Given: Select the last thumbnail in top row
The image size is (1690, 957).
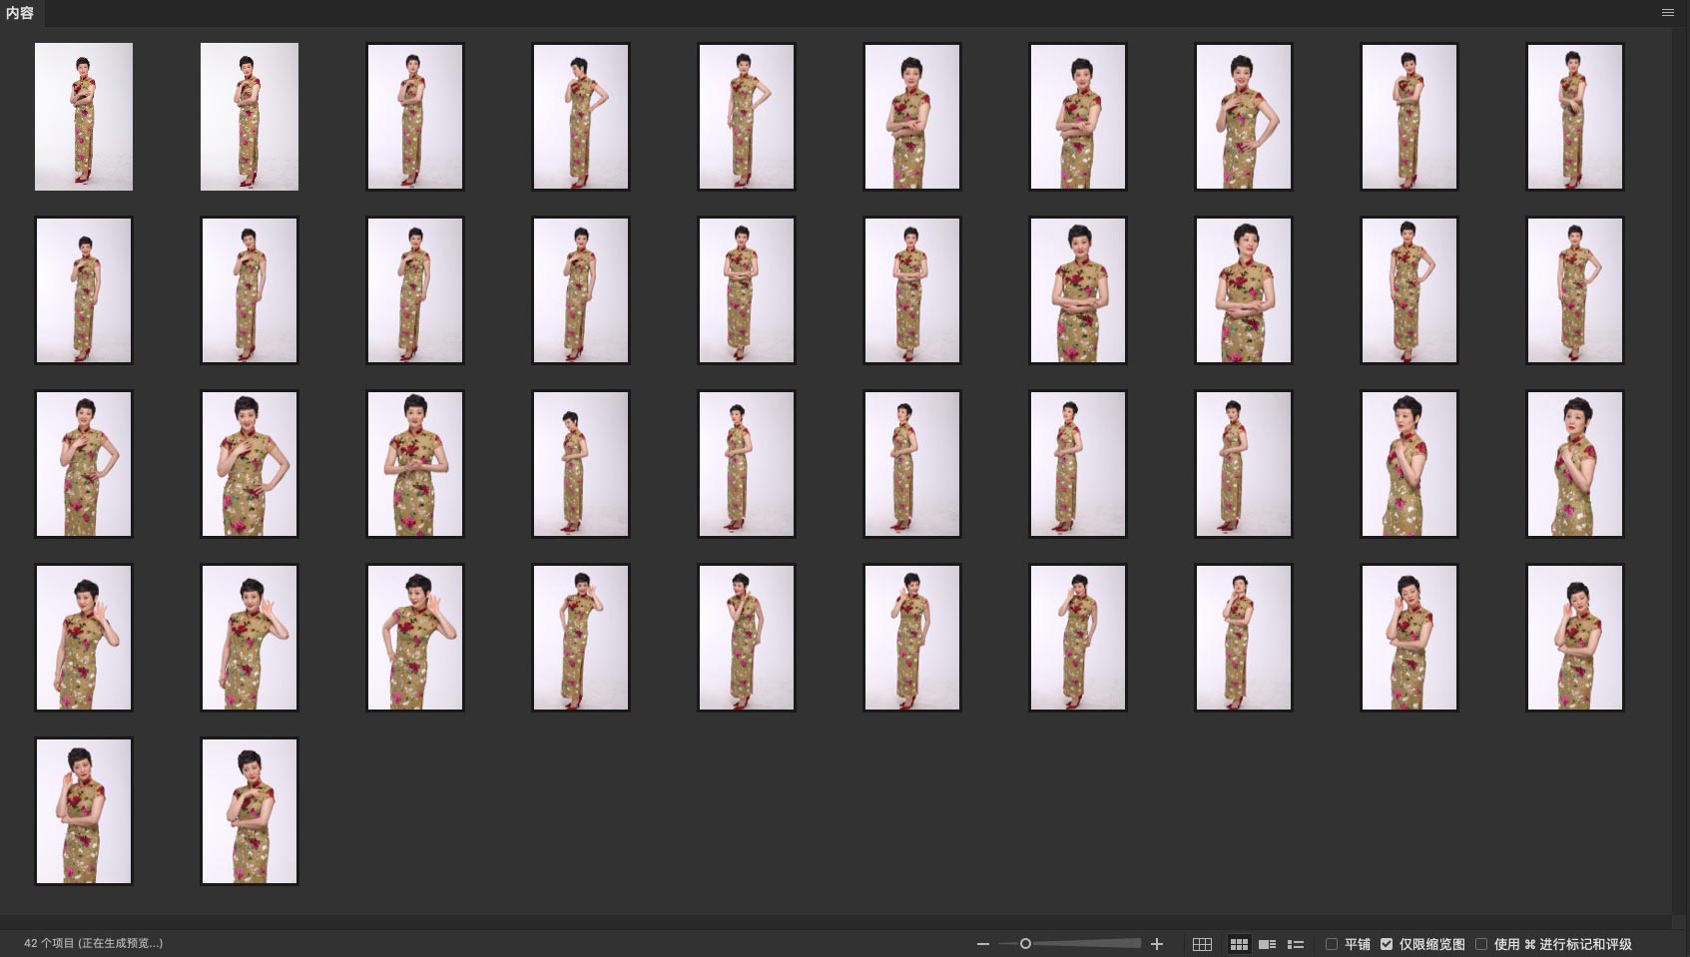Looking at the screenshot, I should pyautogui.click(x=1574, y=117).
